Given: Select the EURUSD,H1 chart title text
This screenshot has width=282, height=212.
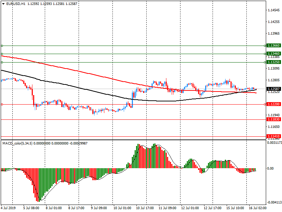Looking at the screenshot, I should pyautogui.click(x=16, y=4).
